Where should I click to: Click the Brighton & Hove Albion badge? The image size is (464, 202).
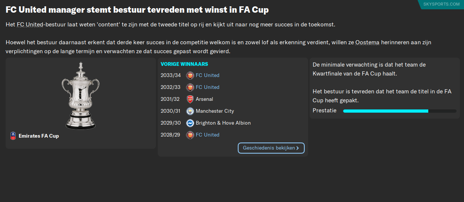click(190, 123)
